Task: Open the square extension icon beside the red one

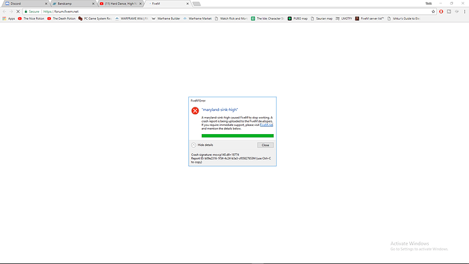Action: pyautogui.click(x=449, y=12)
